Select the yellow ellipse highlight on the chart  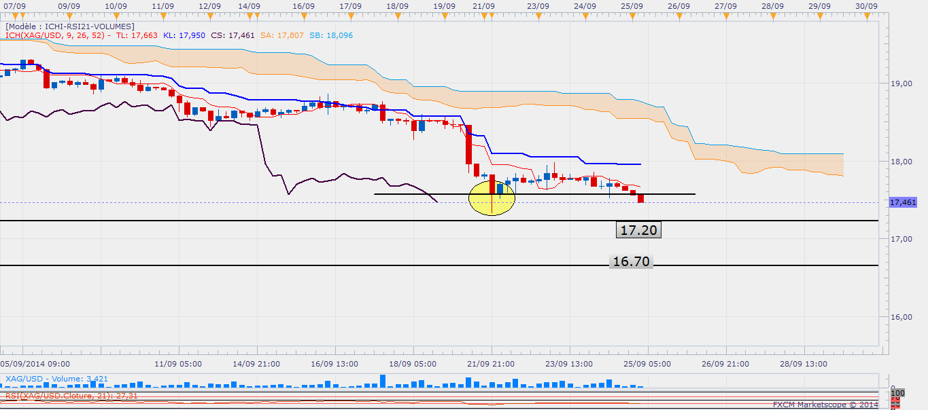(492, 195)
